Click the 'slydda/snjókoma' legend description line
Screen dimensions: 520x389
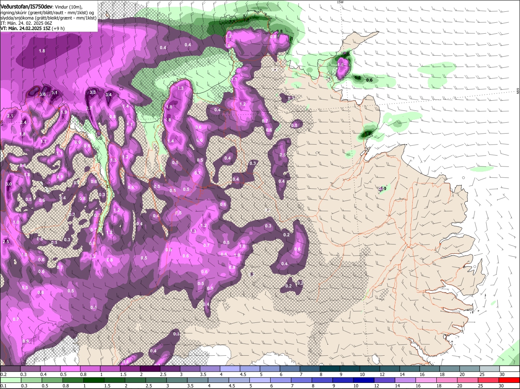pyautogui.click(x=48, y=18)
